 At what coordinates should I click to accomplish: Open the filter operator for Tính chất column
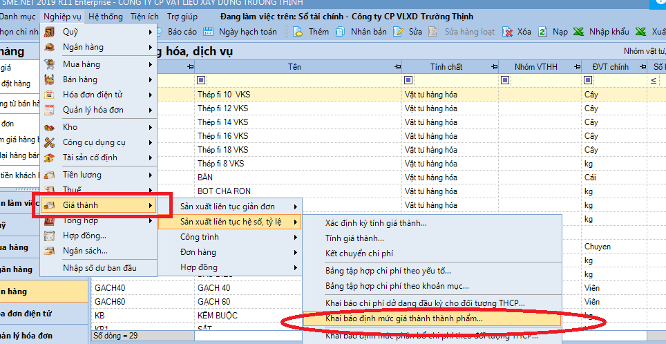click(x=408, y=80)
